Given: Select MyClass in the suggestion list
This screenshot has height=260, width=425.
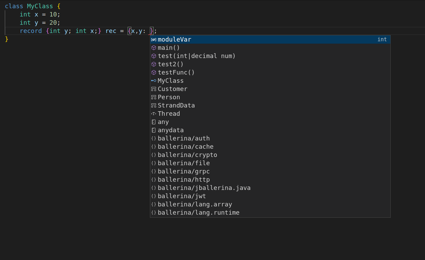Looking at the screenshot, I should click(270, 81).
